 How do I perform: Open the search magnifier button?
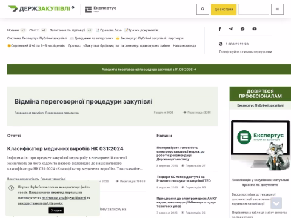(x=202, y=9)
